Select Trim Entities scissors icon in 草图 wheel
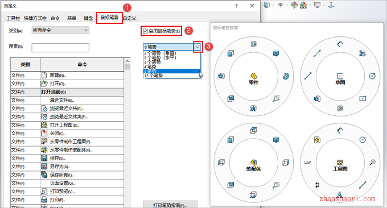 (363, 53)
